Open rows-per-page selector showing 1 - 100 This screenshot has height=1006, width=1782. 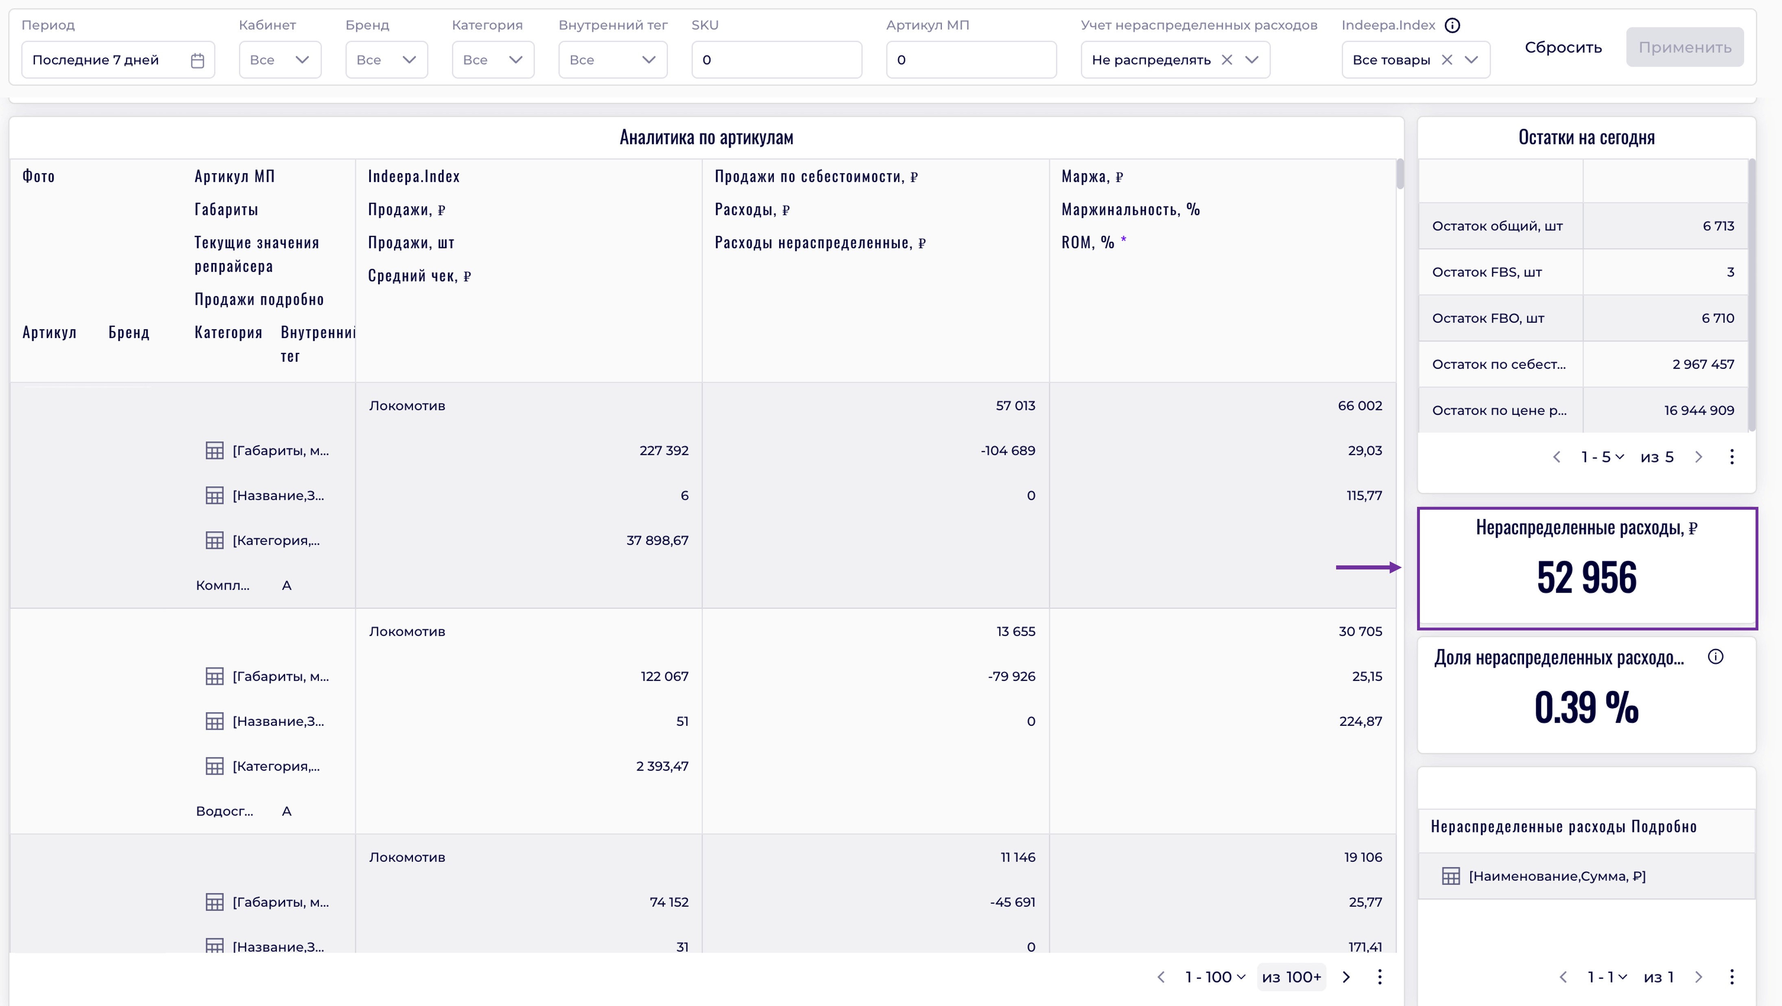pyautogui.click(x=1215, y=977)
